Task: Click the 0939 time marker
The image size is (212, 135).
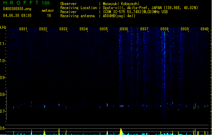Action: (185, 29)
